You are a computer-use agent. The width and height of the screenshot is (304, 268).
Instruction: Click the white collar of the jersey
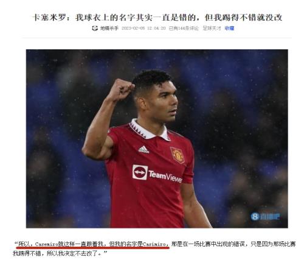[150, 130]
